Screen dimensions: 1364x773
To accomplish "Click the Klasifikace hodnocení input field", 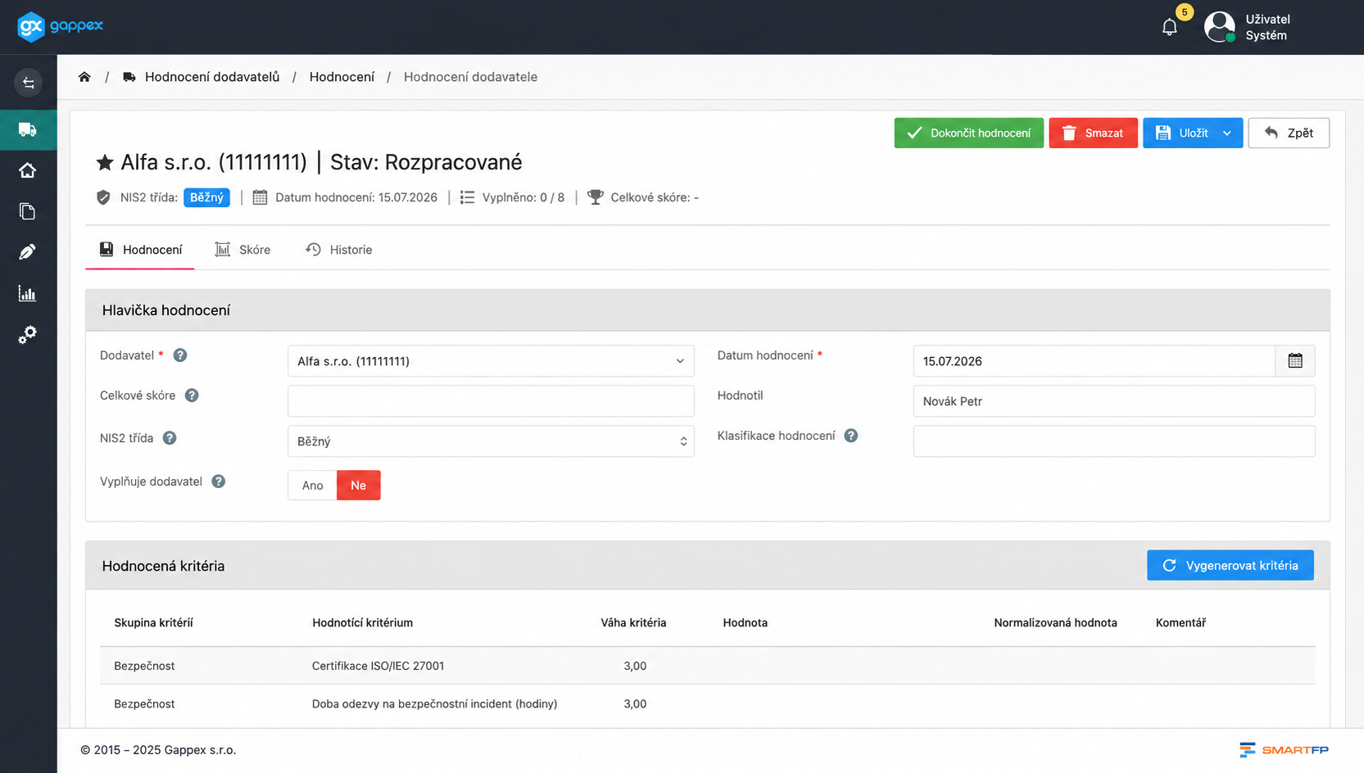I will pos(1114,441).
